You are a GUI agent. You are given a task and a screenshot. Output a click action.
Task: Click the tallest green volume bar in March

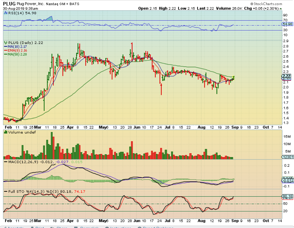tap(52, 145)
